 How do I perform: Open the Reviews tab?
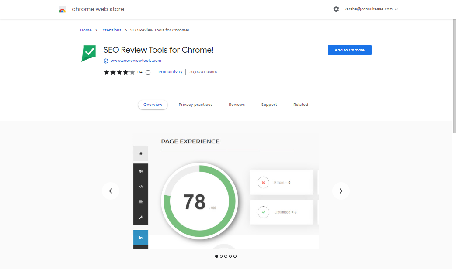[237, 105]
